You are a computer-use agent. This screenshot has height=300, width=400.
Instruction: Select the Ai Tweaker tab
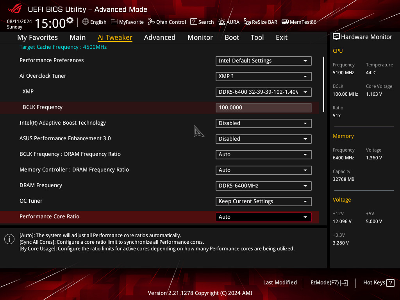(115, 37)
